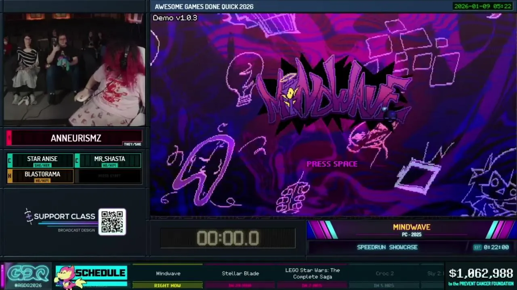517x290 pixels.
Task: Click the GDQ logo in bottom bar
Action: (x=28, y=273)
